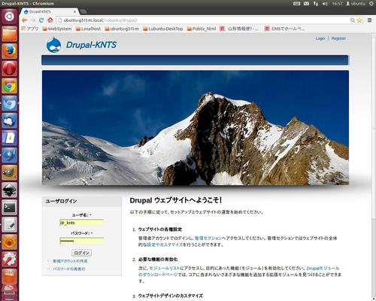The height and width of the screenshot is (301, 376).
Task: Open the system gear session menu
Action: click(371, 4)
